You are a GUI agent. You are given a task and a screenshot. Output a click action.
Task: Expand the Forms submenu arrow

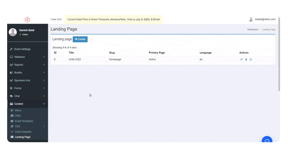44,88
